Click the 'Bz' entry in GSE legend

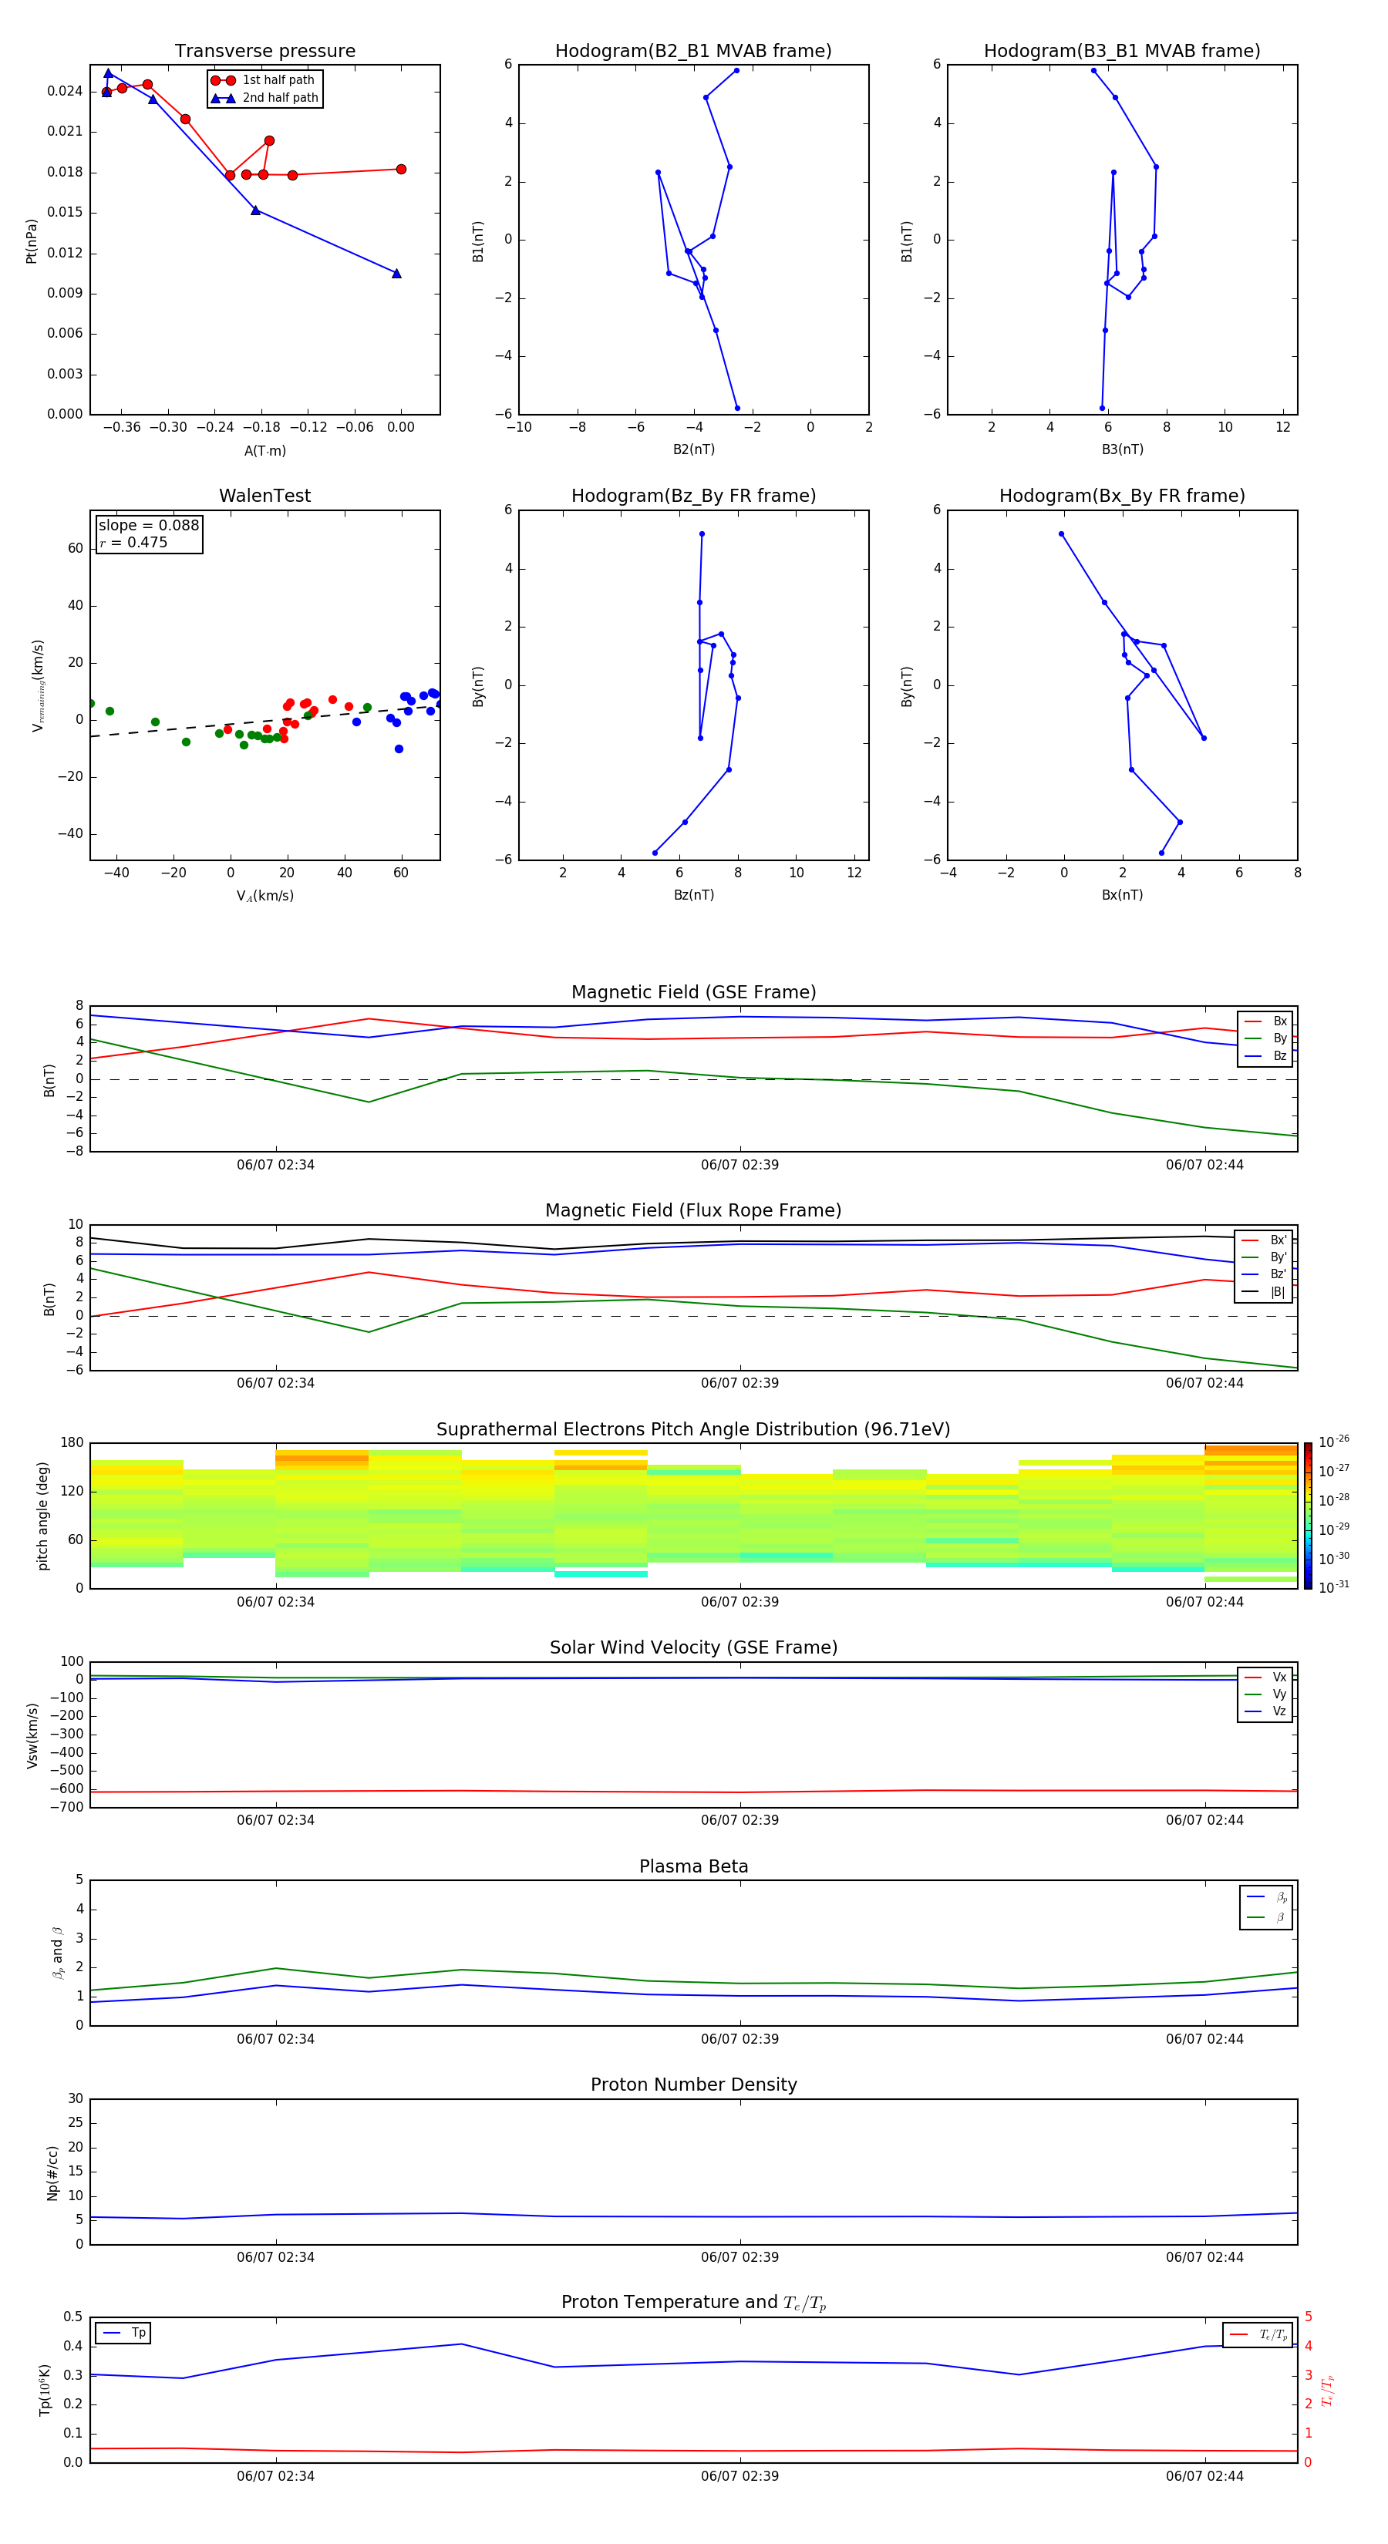pyautogui.click(x=1265, y=1055)
